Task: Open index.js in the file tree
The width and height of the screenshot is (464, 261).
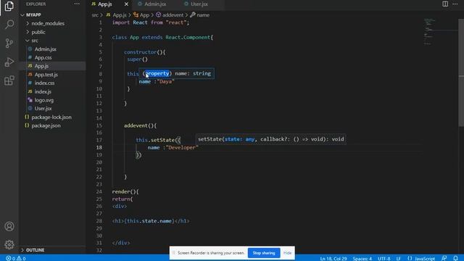Action: pos(43,92)
